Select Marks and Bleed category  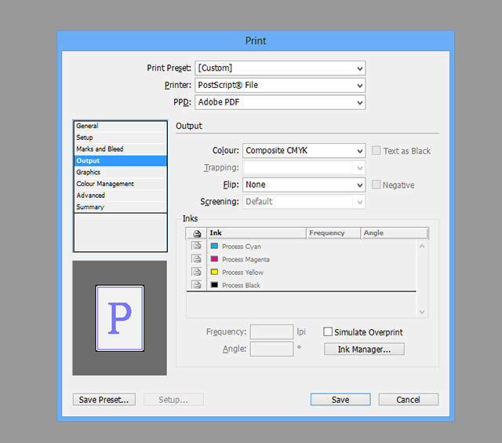(120, 149)
